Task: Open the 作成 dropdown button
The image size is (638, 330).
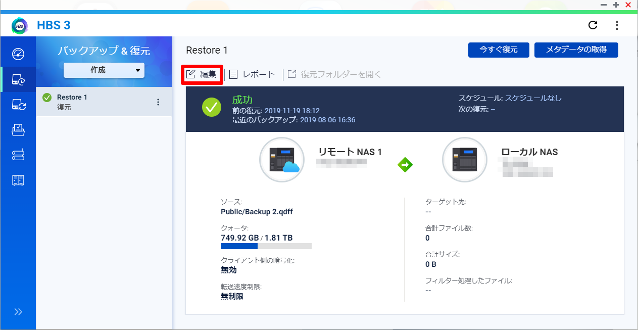Action: [x=104, y=70]
